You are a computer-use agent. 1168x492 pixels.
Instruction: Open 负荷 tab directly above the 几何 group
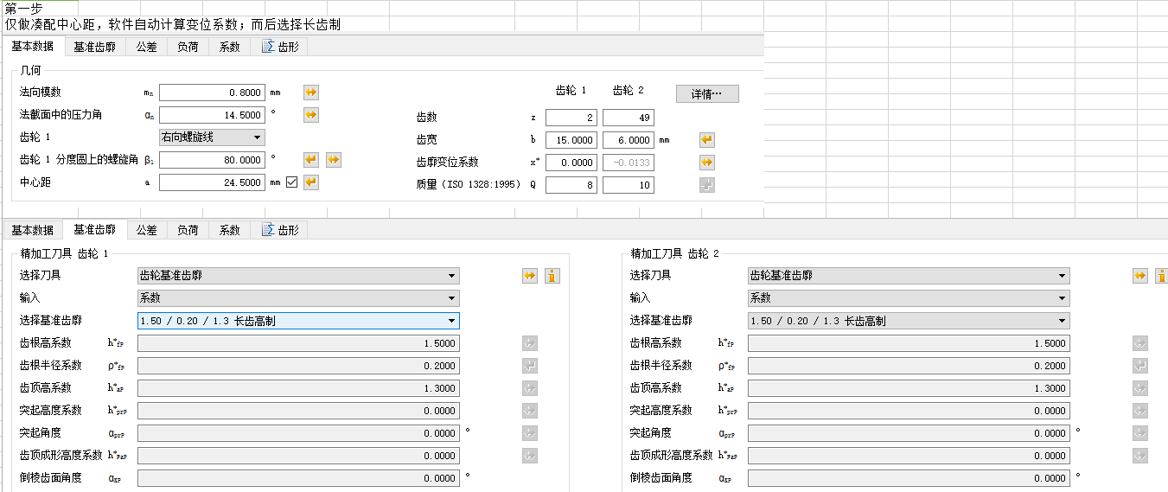188,47
